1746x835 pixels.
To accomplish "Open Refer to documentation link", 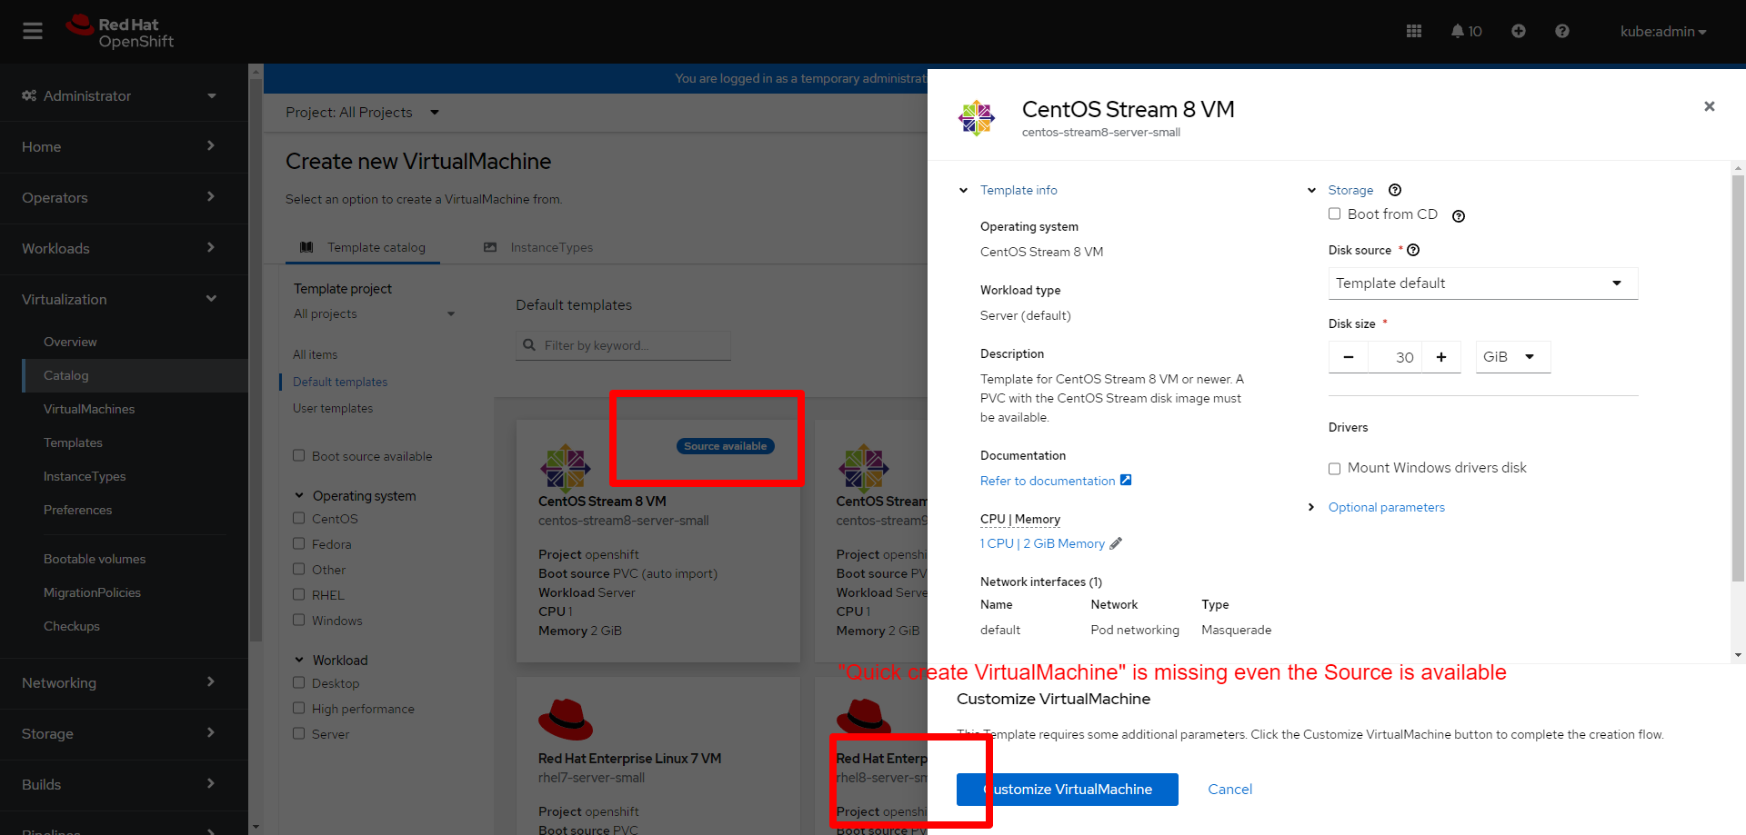I will [1048, 481].
